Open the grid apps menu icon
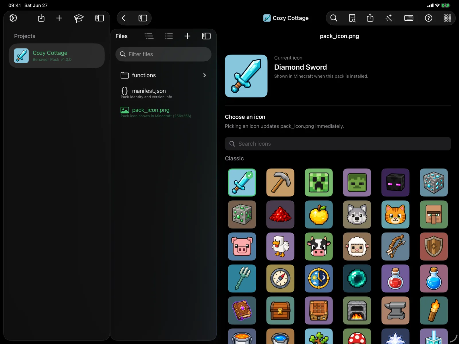 [x=448, y=18]
